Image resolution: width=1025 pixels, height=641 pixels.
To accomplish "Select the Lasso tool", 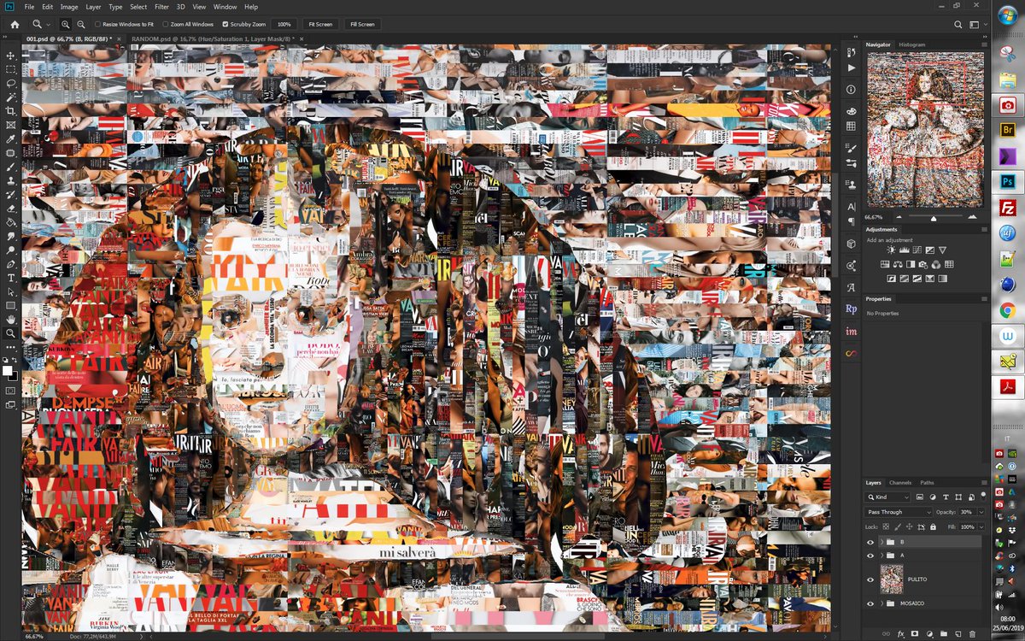I will tap(11, 83).
